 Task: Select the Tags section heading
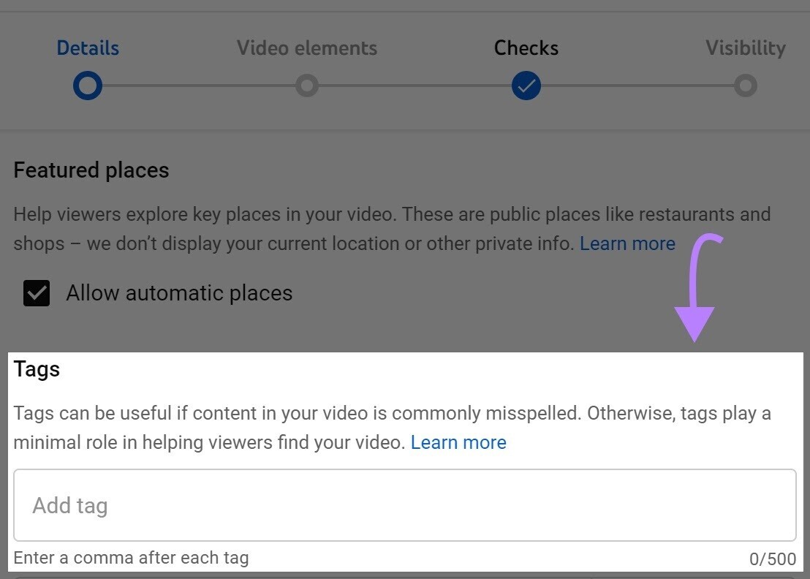point(37,370)
